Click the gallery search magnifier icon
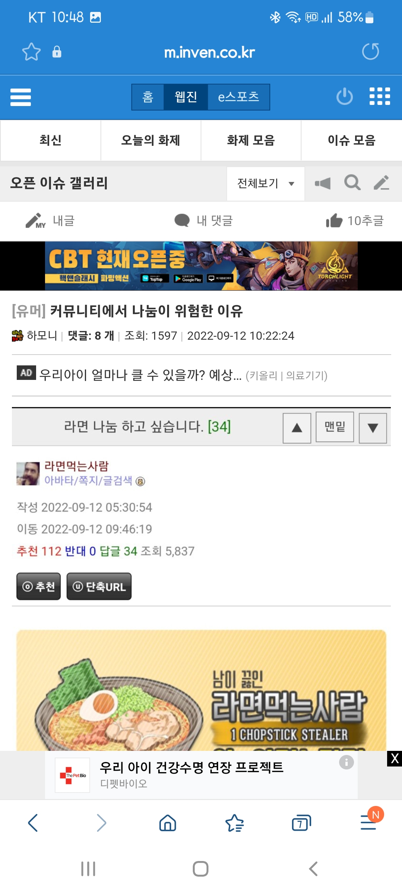This screenshot has width=402, height=893. click(x=352, y=183)
